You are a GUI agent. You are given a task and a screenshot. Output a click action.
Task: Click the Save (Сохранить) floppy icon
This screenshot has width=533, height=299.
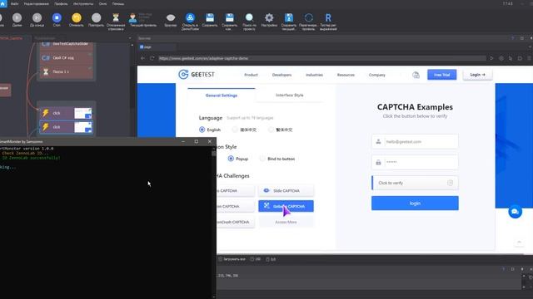[x=210, y=17]
